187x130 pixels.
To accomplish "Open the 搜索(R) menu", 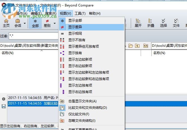I will click(x=51, y=13).
